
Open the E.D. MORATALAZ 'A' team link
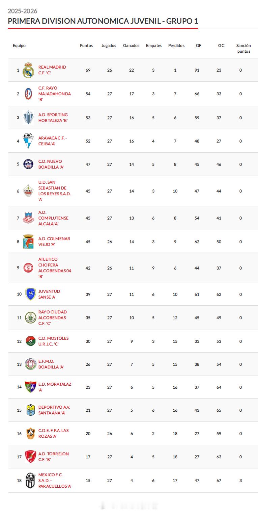55,387
